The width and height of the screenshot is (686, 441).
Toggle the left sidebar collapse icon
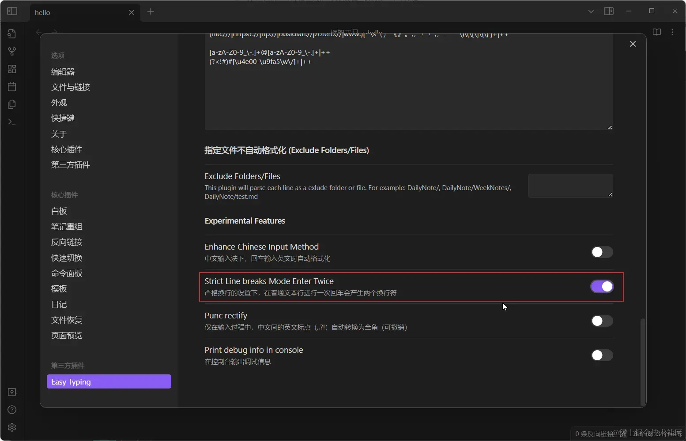pos(12,11)
